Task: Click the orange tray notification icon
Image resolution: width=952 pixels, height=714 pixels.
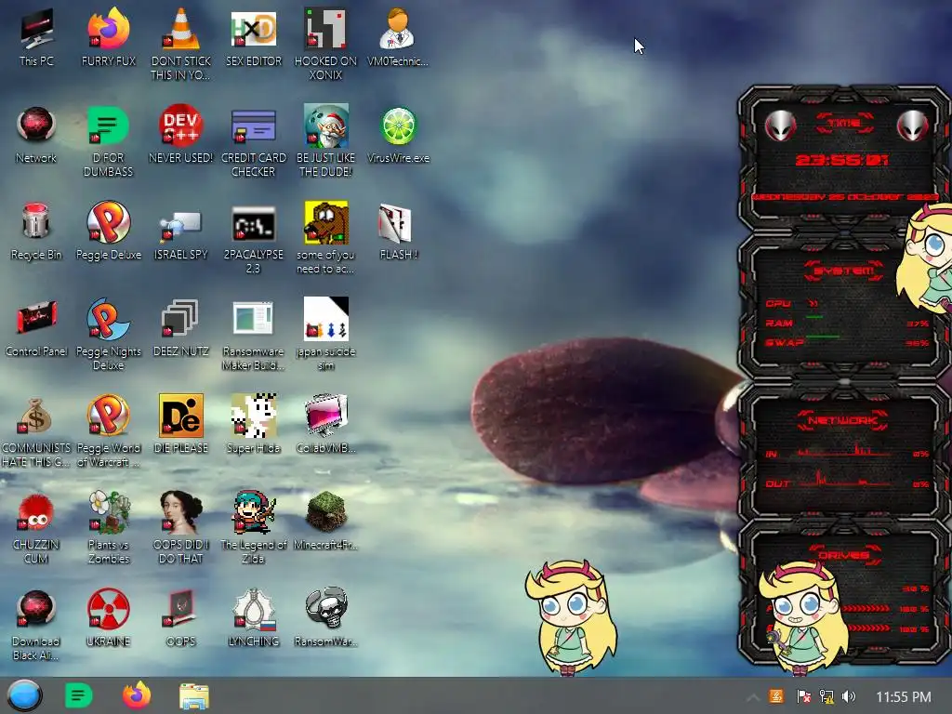Action: point(776,696)
